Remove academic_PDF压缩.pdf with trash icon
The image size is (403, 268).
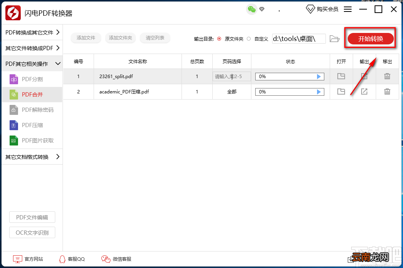(387, 92)
